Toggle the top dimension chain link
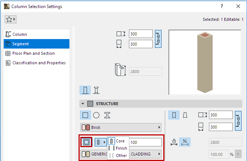 coord(158,39)
